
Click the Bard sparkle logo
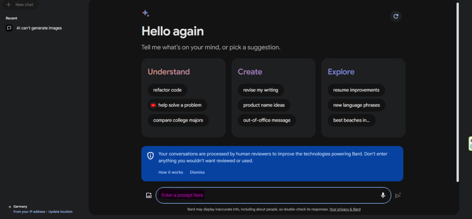pyautogui.click(x=146, y=14)
